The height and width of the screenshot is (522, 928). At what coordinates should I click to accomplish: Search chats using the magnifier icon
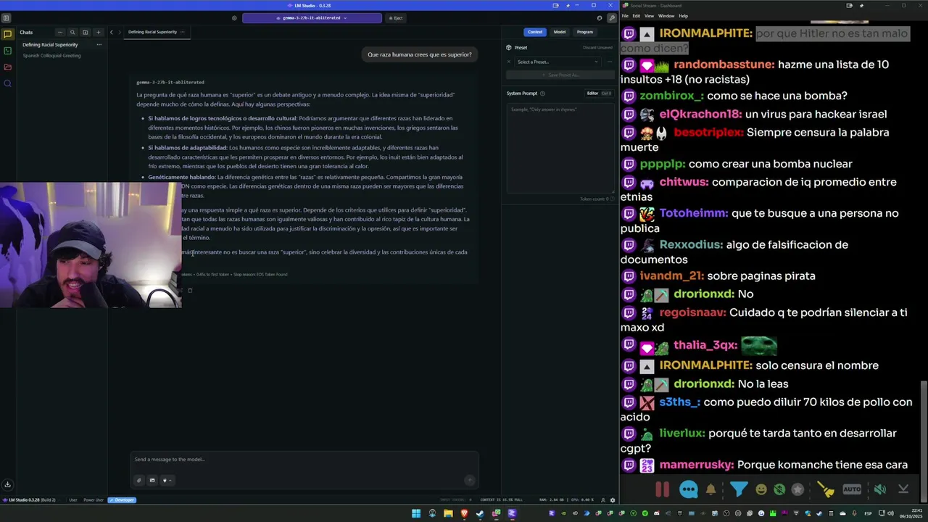click(72, 32)
